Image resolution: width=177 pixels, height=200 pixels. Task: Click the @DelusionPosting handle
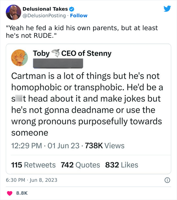click(x=44, y=16)
